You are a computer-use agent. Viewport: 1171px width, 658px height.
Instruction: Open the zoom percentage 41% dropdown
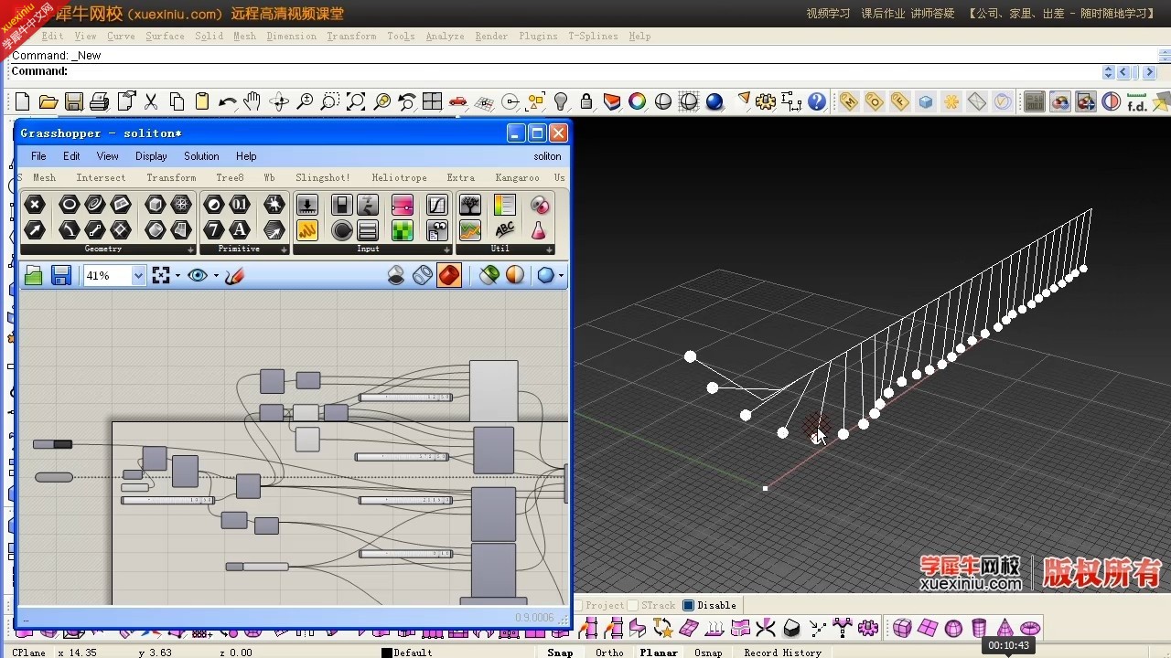coord(138,275)
